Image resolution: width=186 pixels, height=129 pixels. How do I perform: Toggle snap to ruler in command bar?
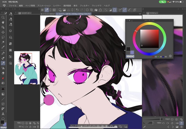coord(120,10)
